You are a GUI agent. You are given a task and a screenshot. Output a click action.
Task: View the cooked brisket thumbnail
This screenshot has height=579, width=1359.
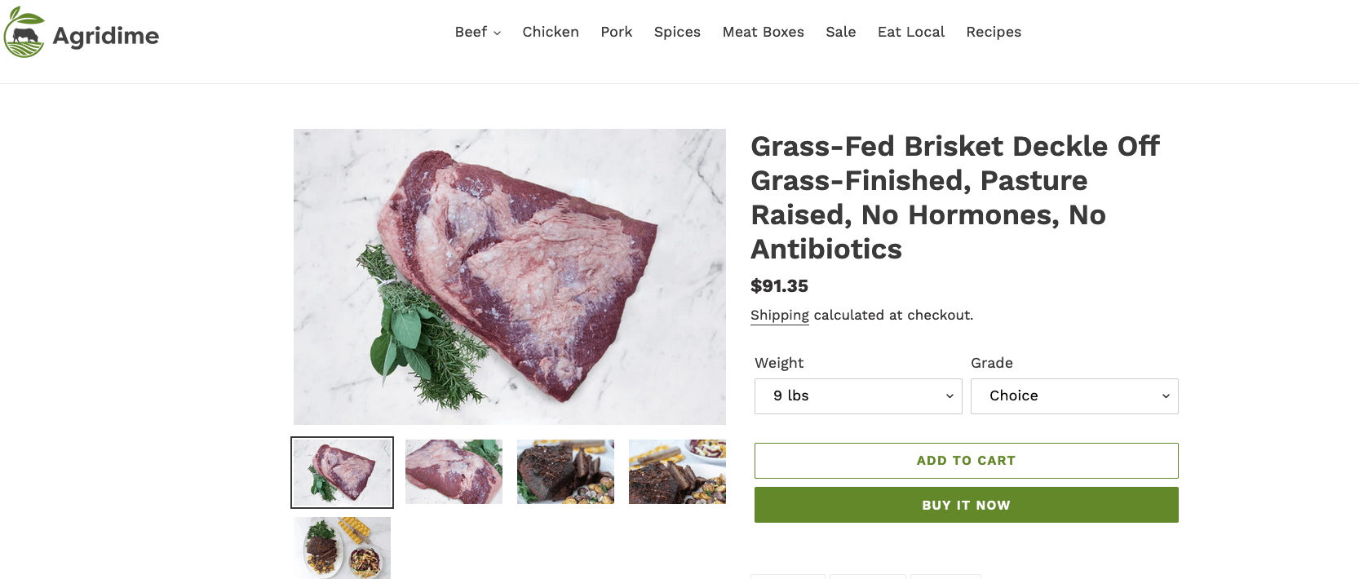[x=565, y=471]
